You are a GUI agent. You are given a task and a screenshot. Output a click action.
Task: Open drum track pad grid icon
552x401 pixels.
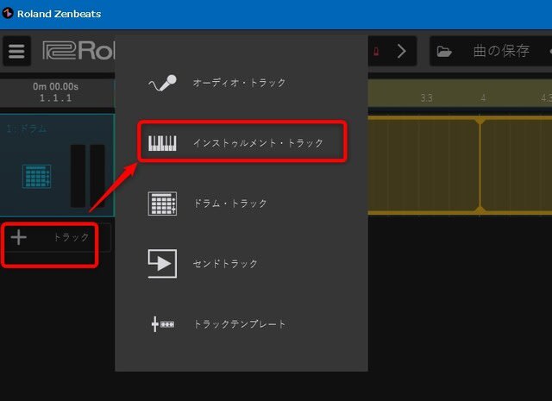[36, 177]
